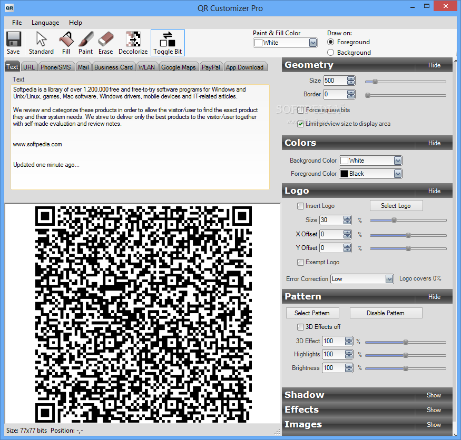Switch to the Business Card tab

point(113,67)
